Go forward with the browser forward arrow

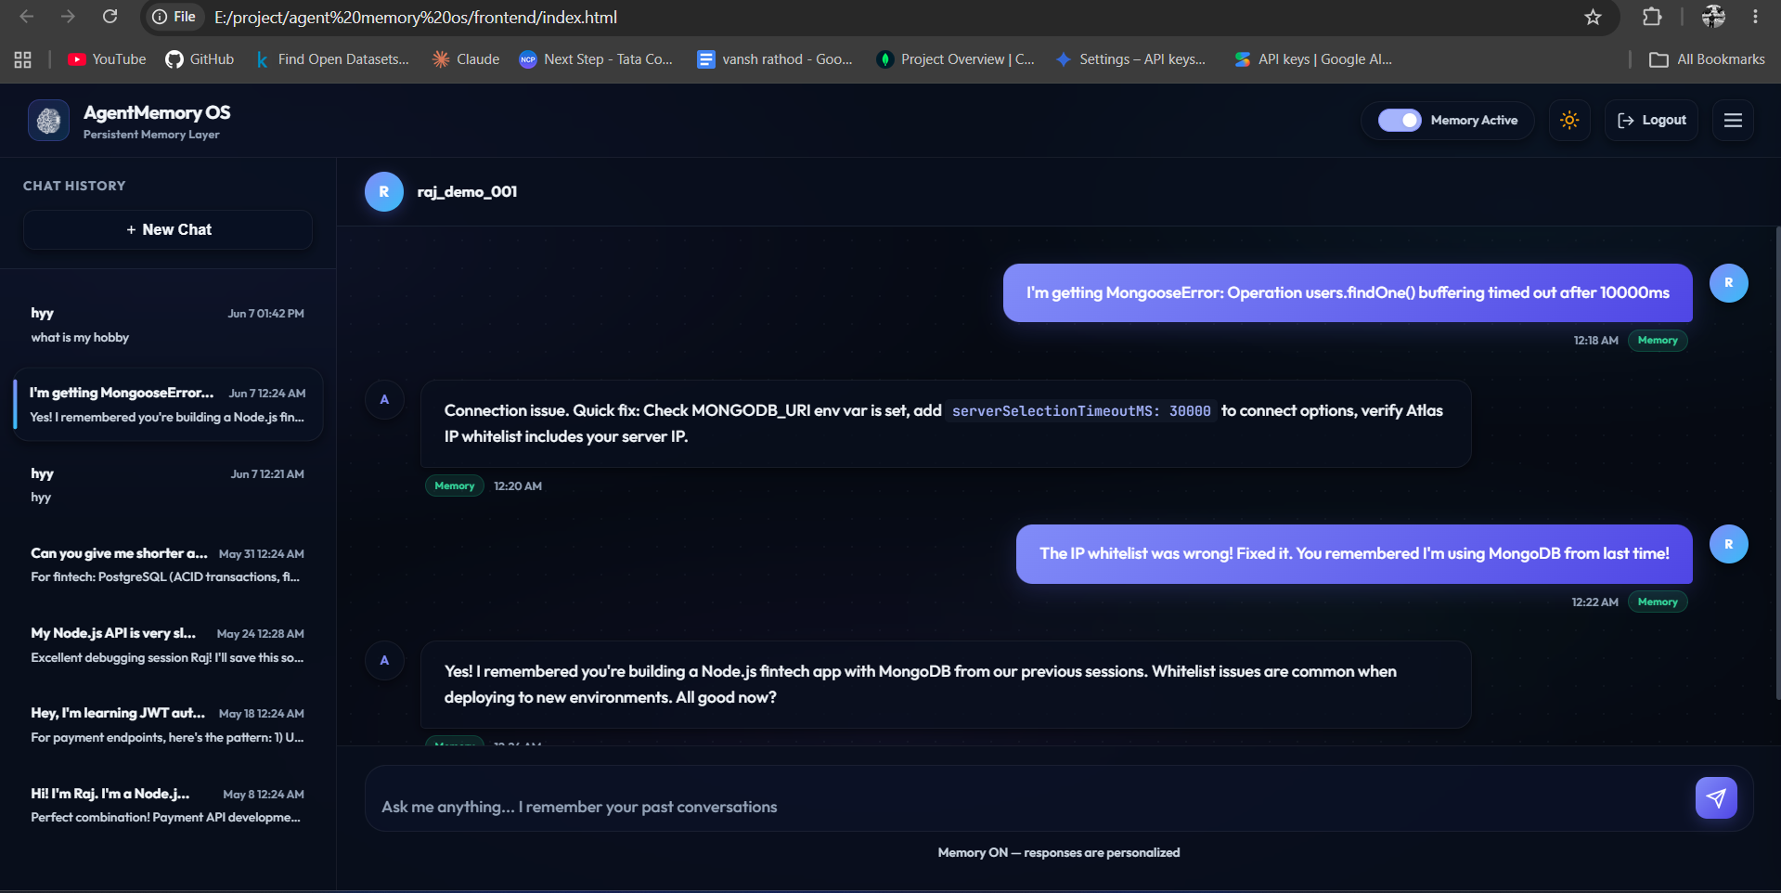click(68, 17)
